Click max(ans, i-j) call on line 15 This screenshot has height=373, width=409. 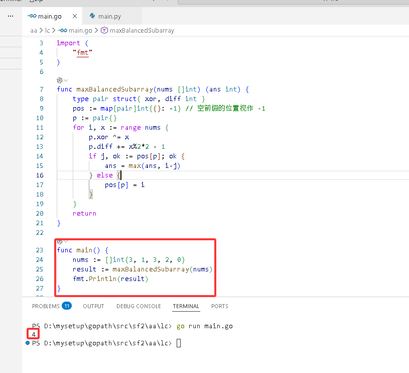coord(155,166)
